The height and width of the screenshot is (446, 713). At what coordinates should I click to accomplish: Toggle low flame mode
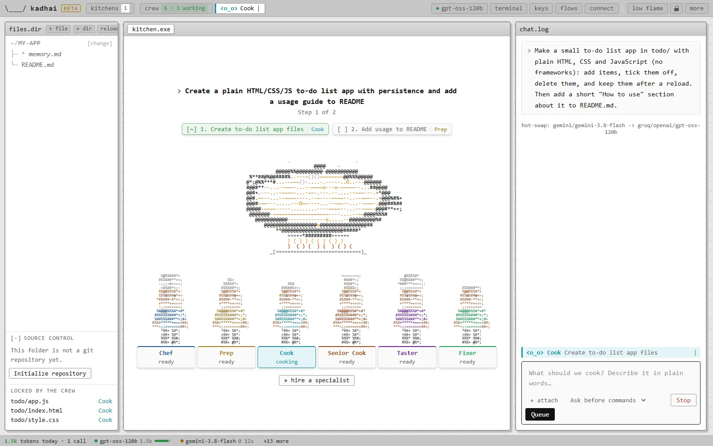point(647,8)
